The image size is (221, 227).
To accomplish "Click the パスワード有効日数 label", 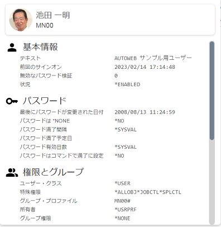I will coord(43,147).
